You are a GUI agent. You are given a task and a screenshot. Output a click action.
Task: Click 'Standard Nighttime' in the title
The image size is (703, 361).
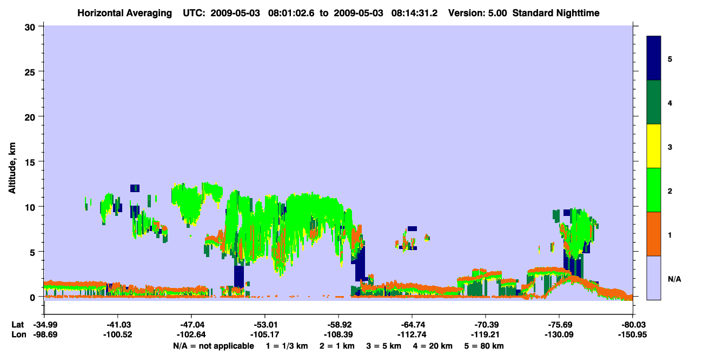[556, 12]
